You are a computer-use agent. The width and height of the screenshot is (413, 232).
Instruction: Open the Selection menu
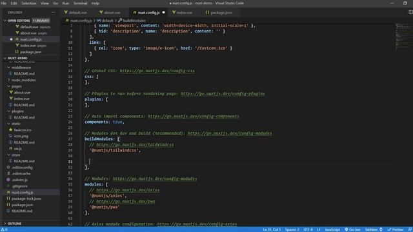28,3
